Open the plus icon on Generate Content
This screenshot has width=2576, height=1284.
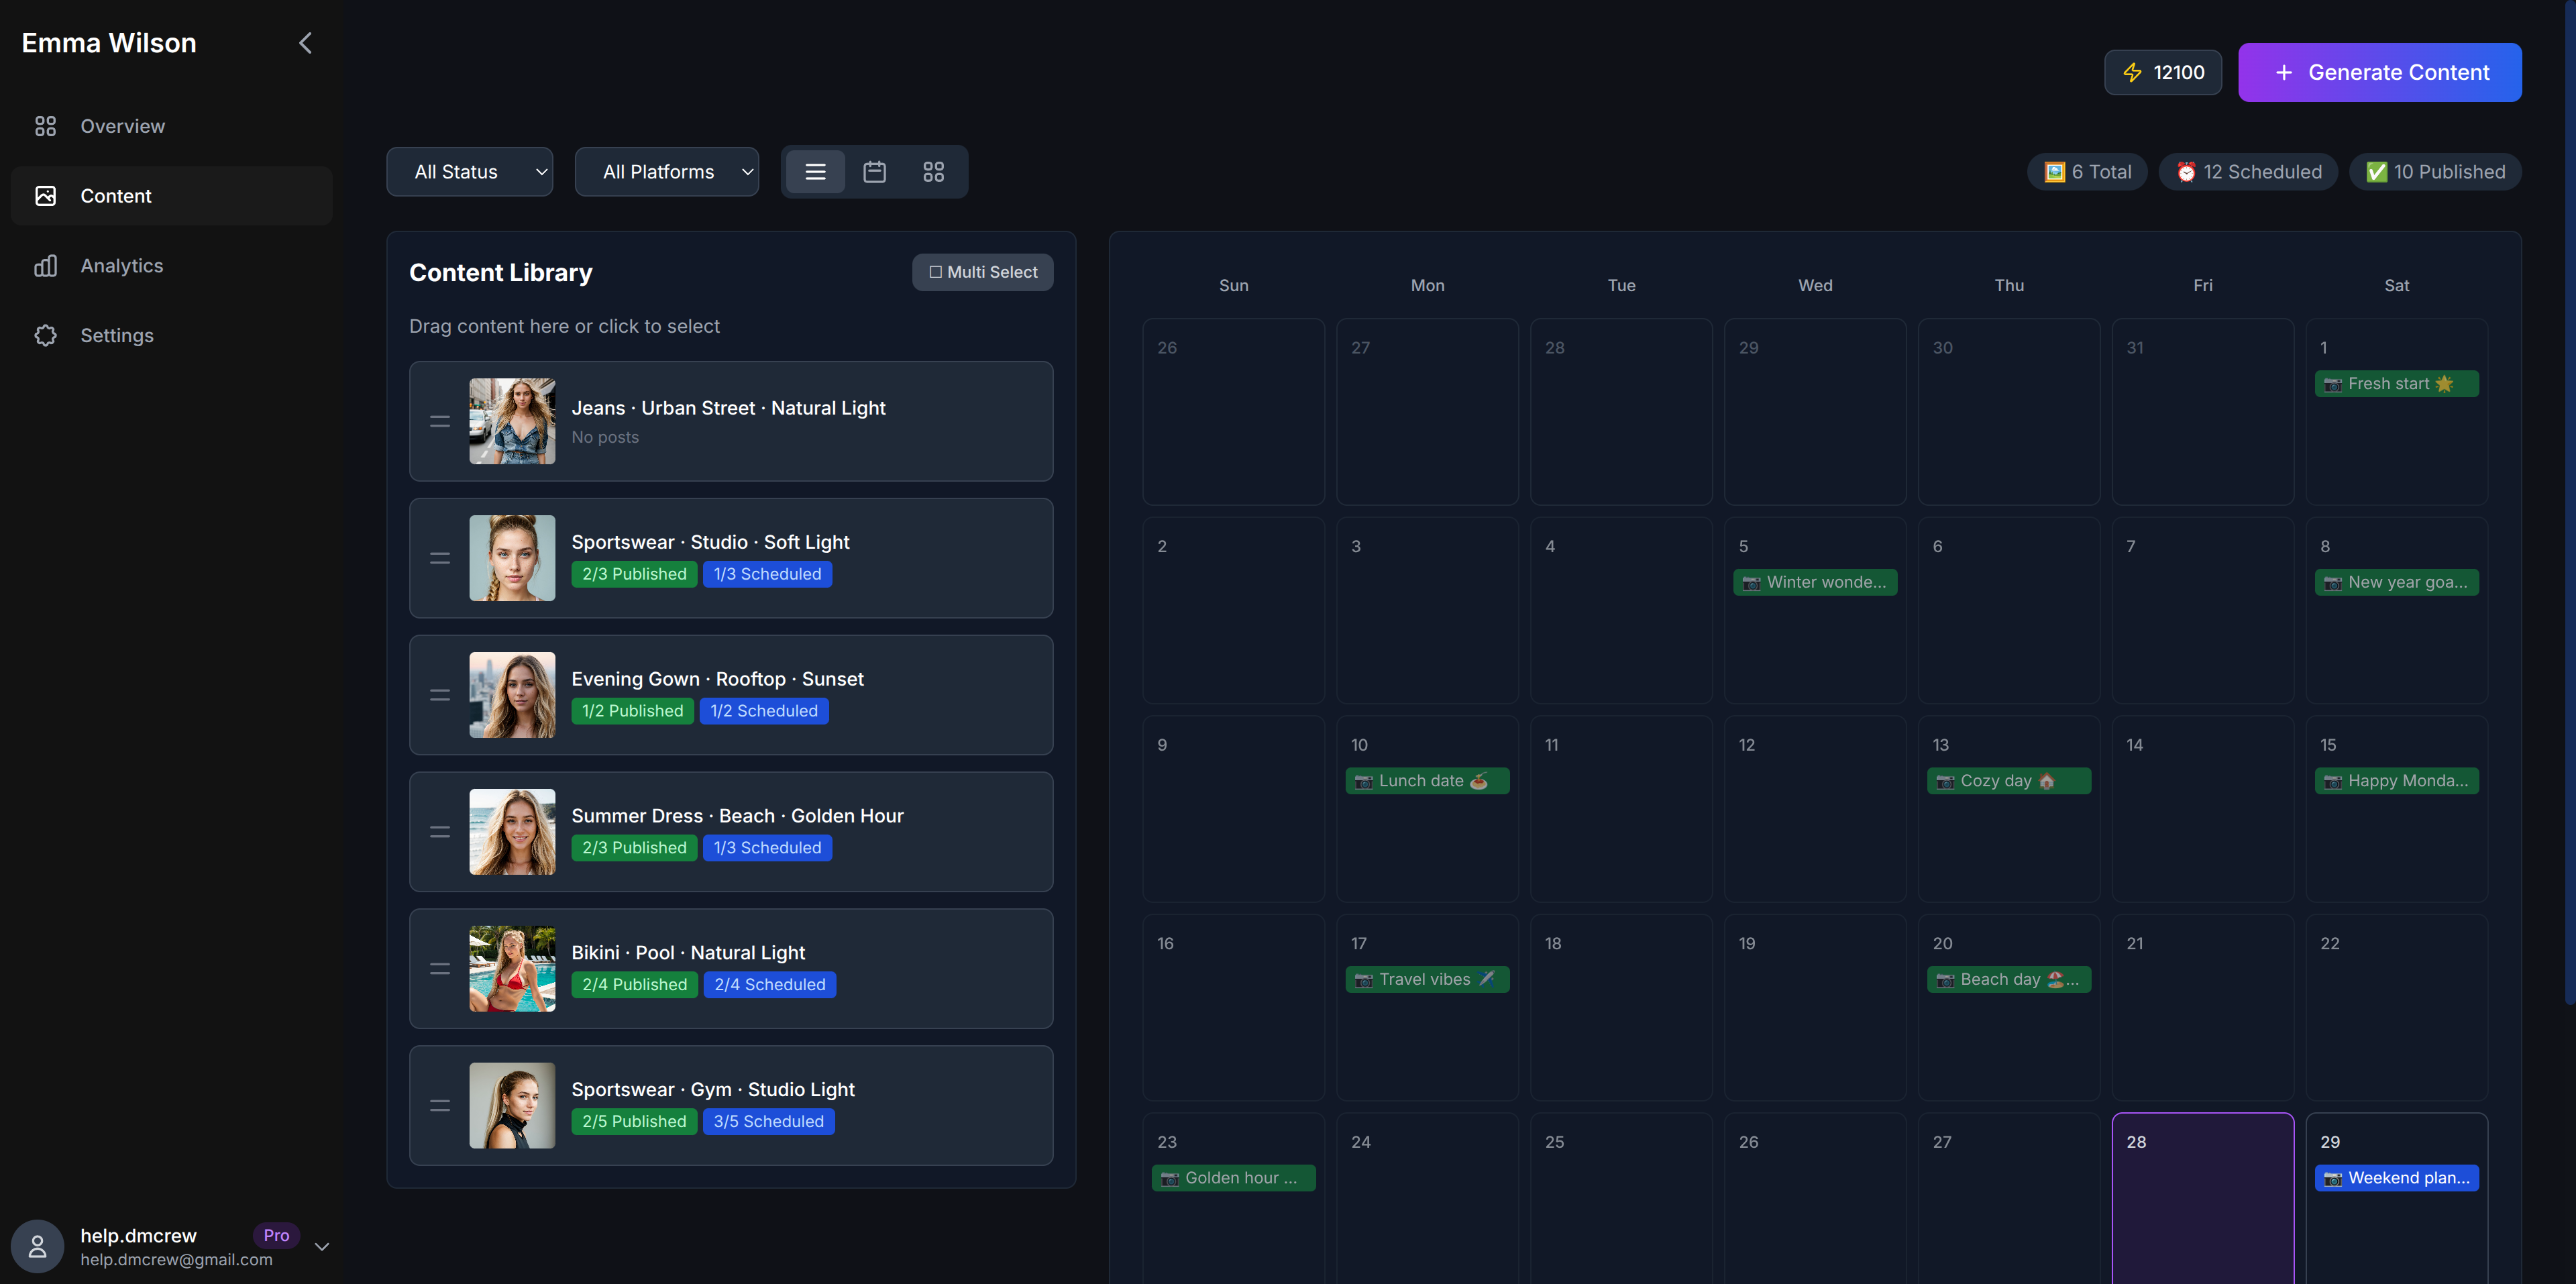(x=2283, y=72)
